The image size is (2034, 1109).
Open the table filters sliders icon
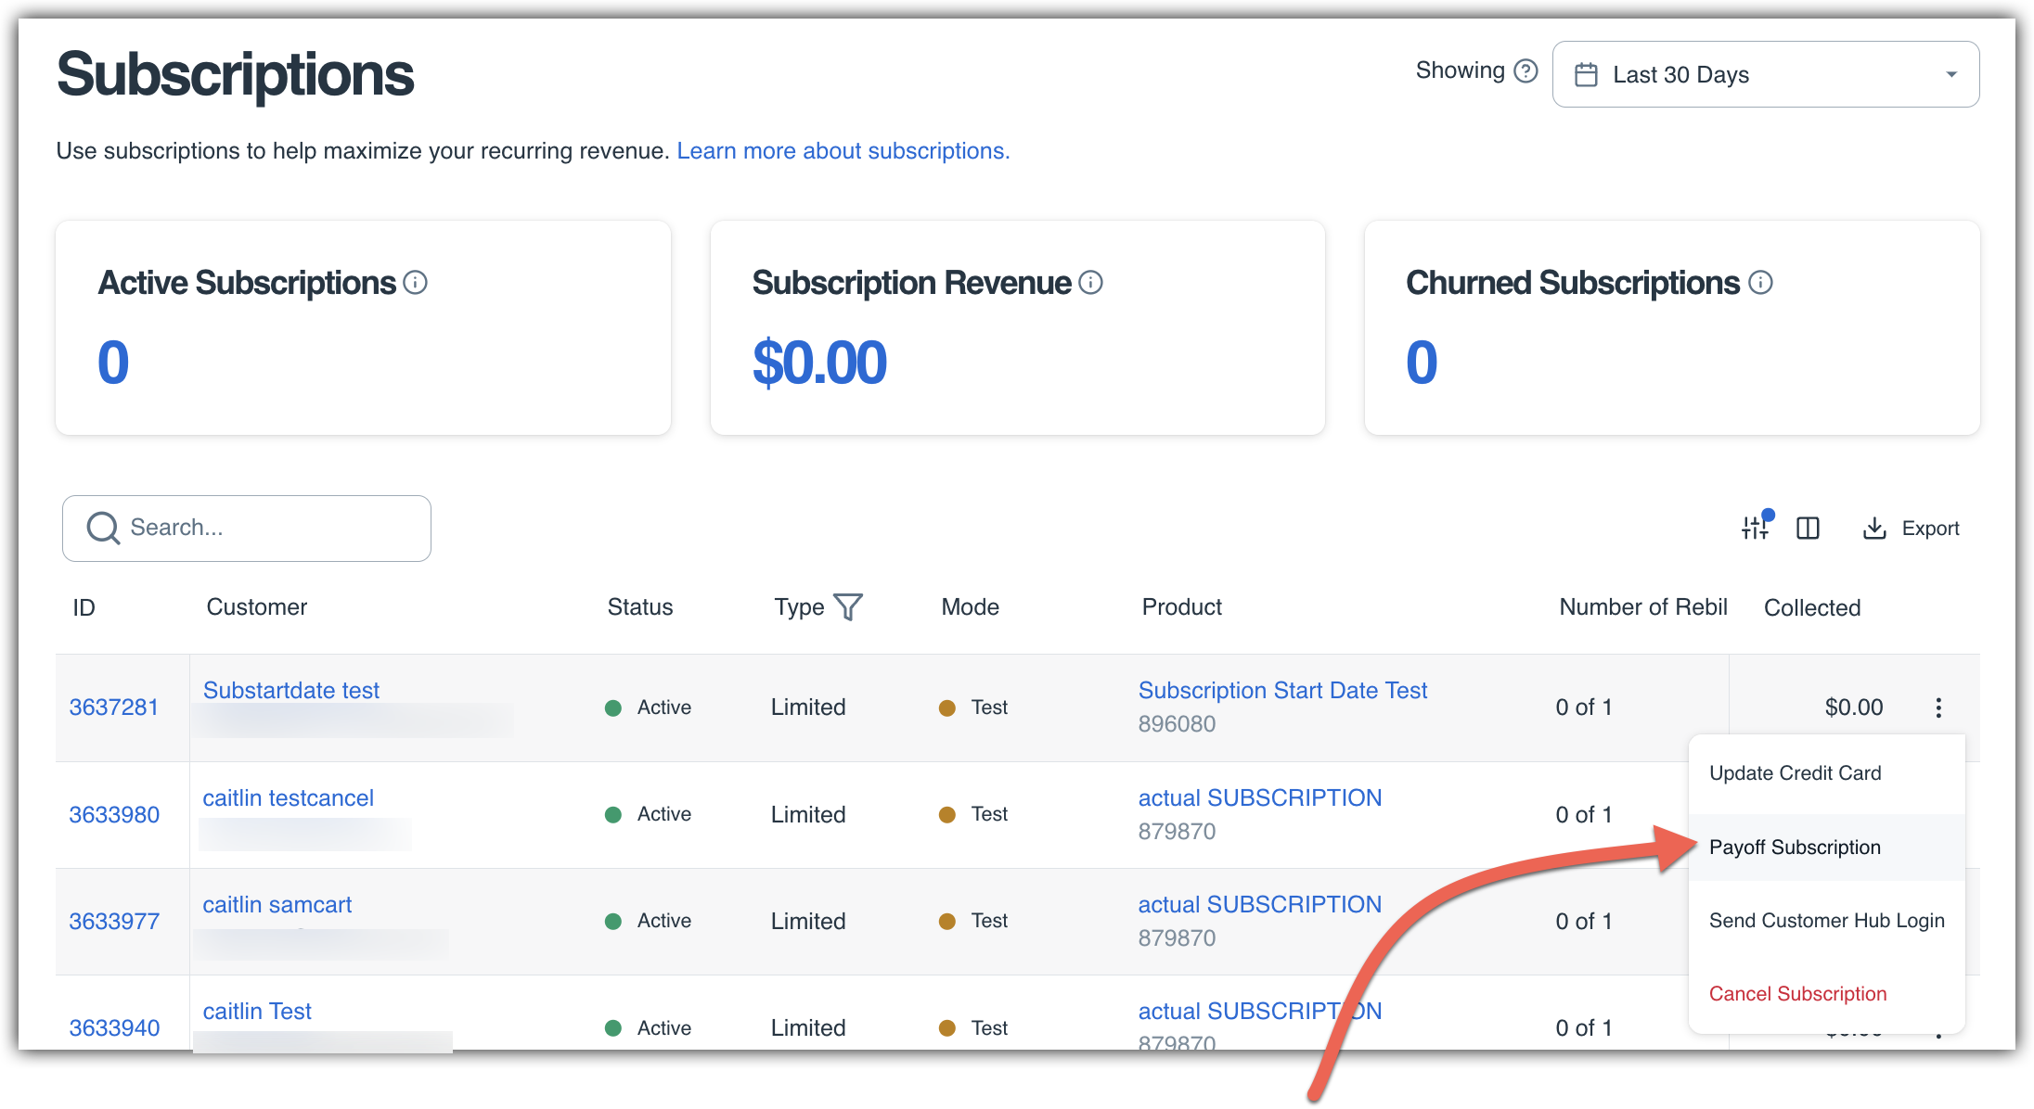tap(1755, 528)
